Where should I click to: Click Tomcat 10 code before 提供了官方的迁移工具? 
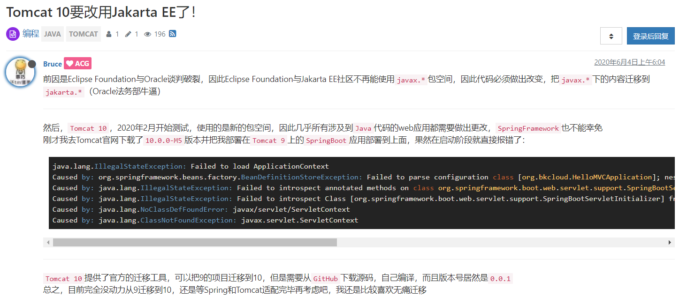tap(64, 279)
